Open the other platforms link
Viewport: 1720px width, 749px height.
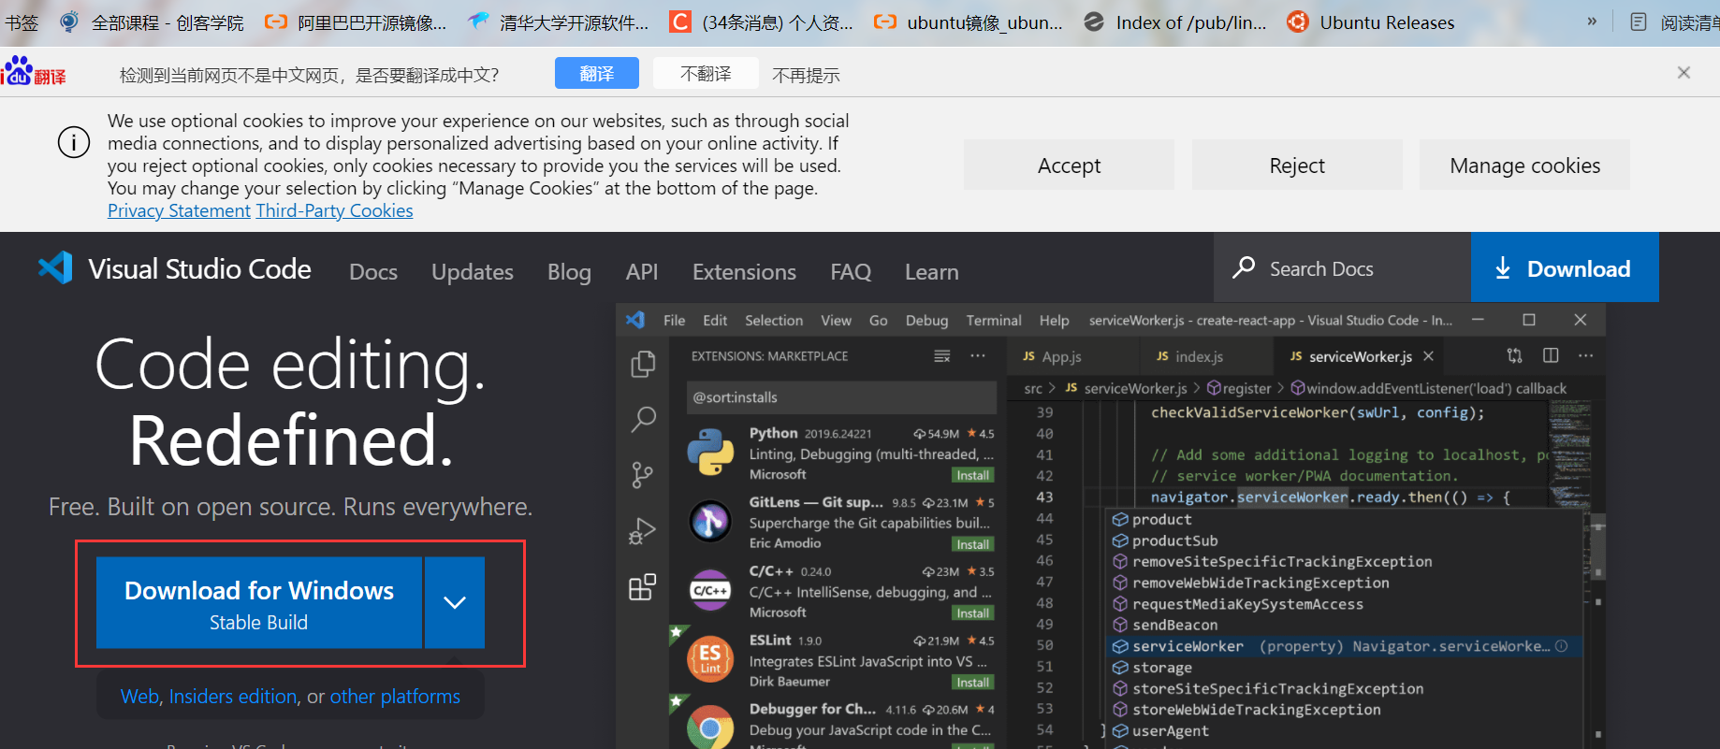pyautogui.click(x=395, y=697)
